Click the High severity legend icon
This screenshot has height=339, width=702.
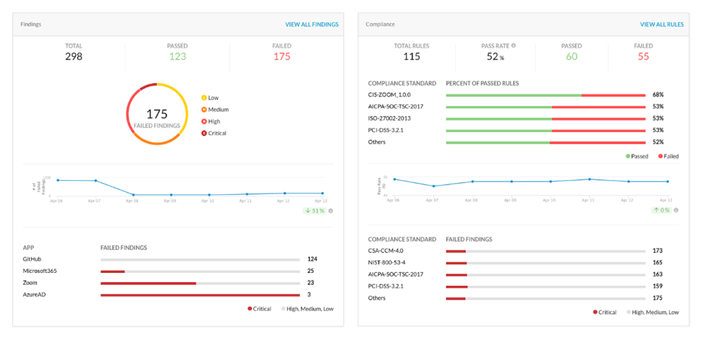[204, 121]
